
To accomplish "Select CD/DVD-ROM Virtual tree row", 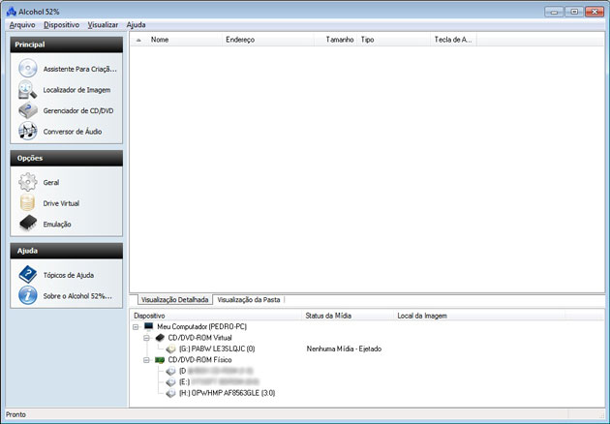I will pyautogui.click(x=199, y=338).
